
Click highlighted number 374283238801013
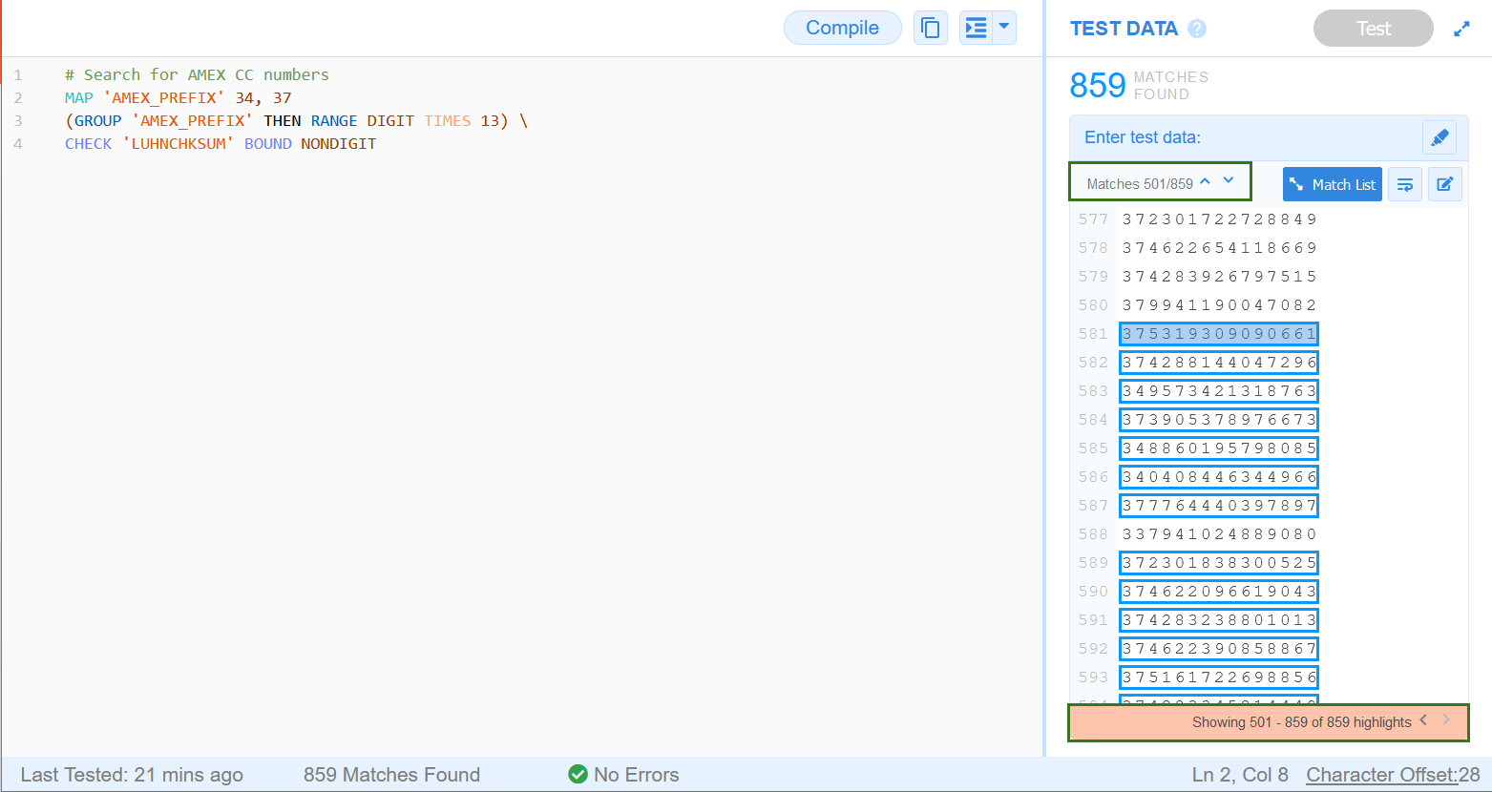[1219, 620]
